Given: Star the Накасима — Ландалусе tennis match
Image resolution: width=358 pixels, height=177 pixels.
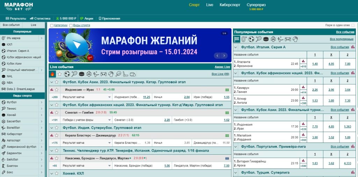Looking at the screenshot, I should click(57, 158).
